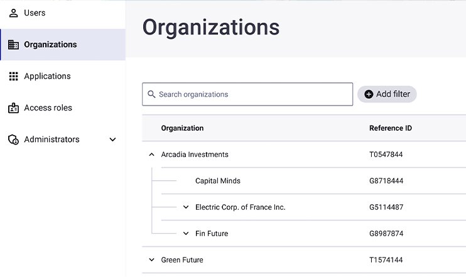Expand the Fin Future organization
Viewport: 466px width, 277px height.
point(186,234)
